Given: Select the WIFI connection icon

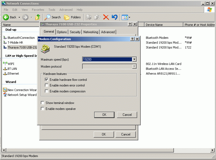Looking at the screenshot, I should (5, 64).
